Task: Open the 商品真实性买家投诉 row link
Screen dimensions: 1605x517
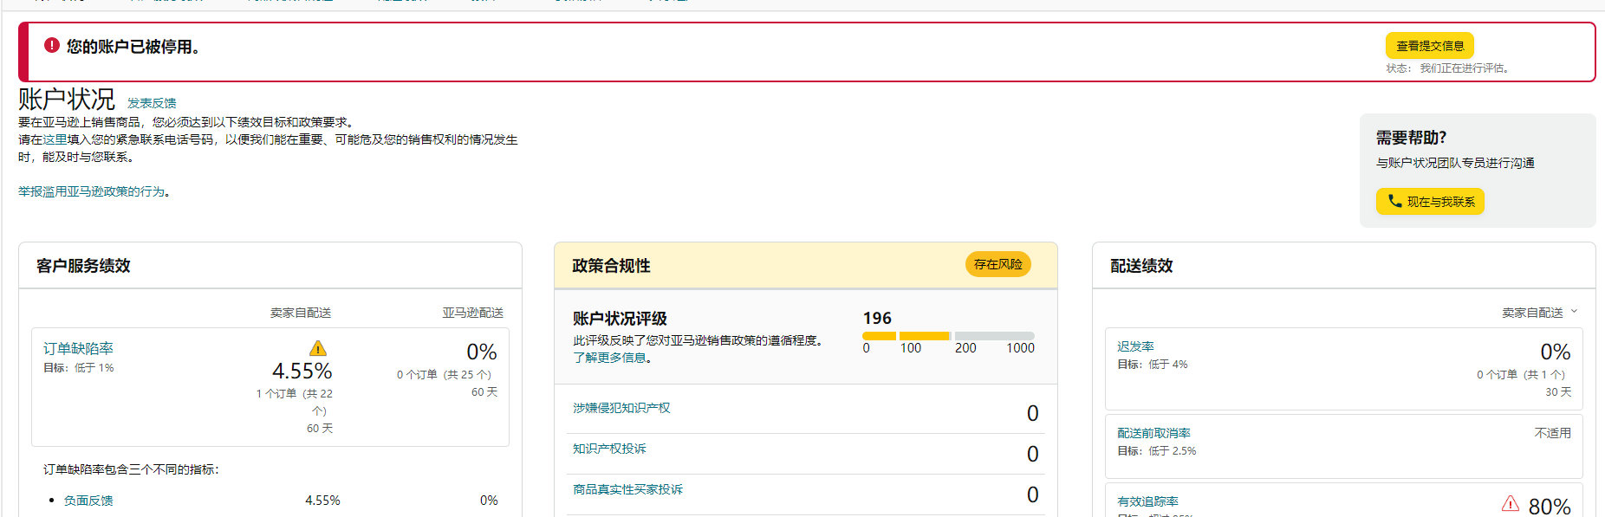Action: click(x=627, y=489)
